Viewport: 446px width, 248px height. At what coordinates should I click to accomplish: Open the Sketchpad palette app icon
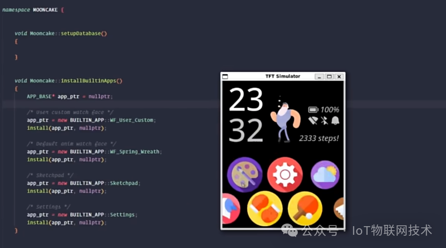pyautogui.click(x=244, y=175)
